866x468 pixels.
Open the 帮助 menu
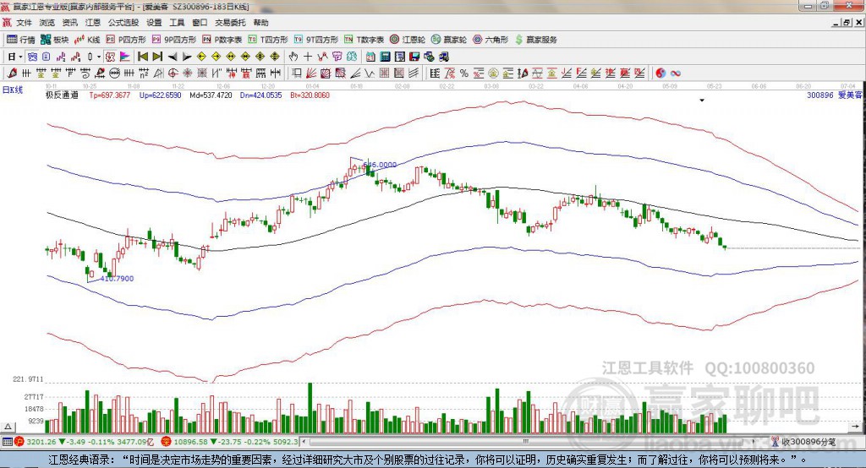click(260, 23)
